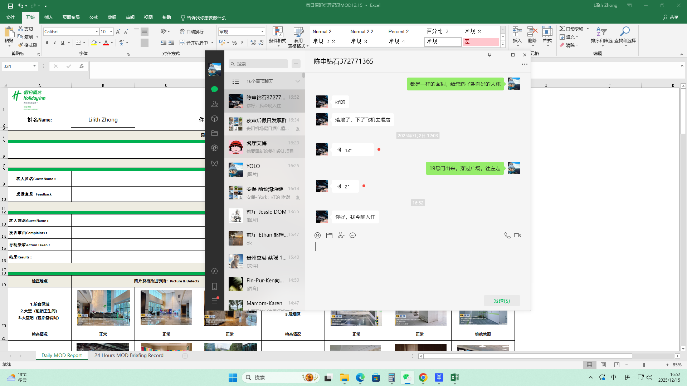The image size is (687, 386).
Task: Click the WeChat emoji sticker icon
Action: [317, 235]
